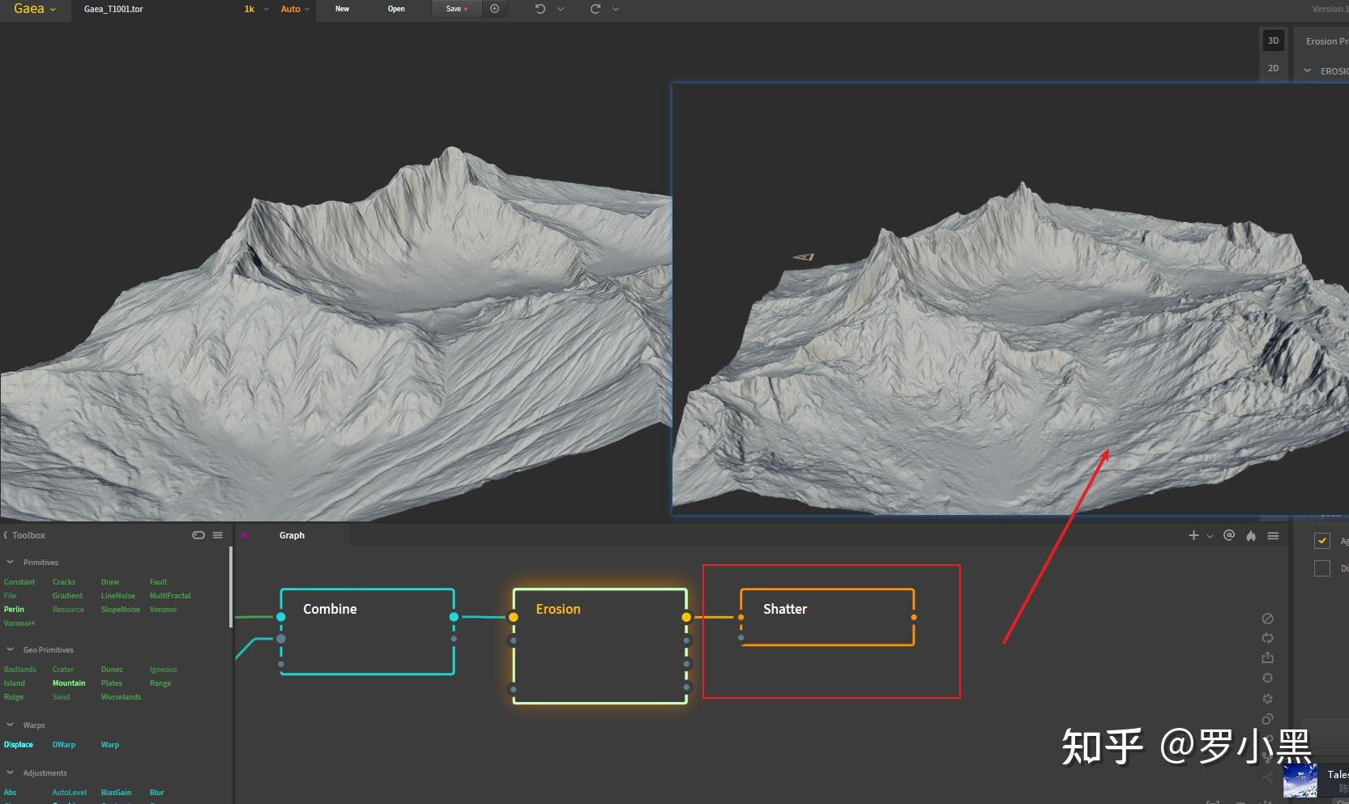Click the plus icon in graph toolbar

[1193, 535]
